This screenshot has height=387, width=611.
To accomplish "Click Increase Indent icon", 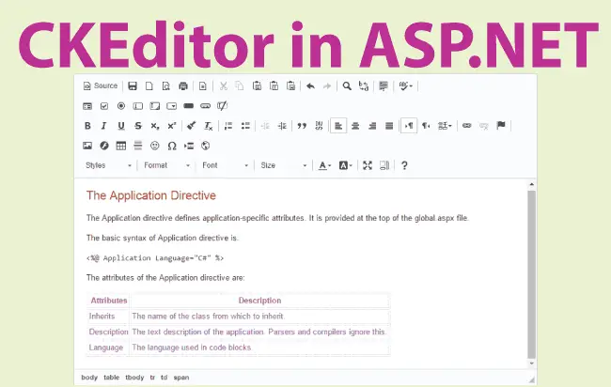I will 282,126.
